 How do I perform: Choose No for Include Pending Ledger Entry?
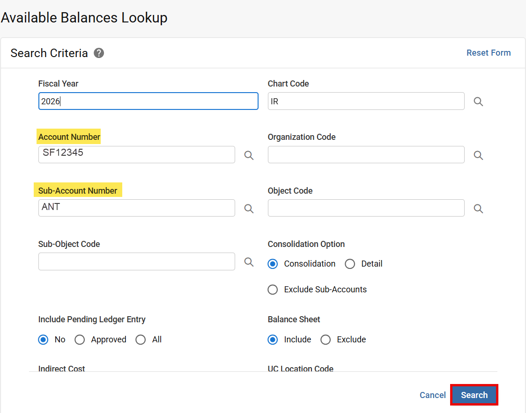click(x=43, y=340)
